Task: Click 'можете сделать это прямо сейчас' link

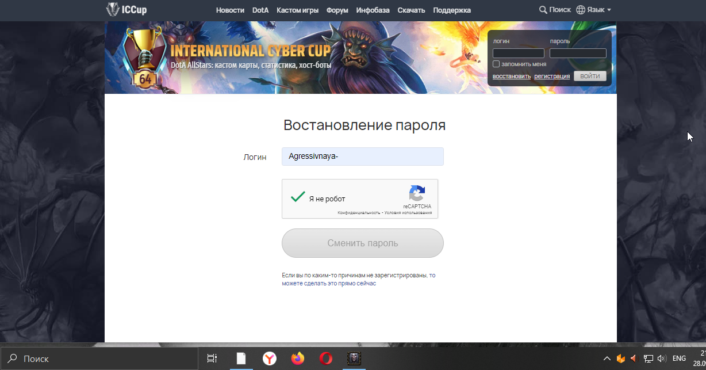Action: pos(329,284)
